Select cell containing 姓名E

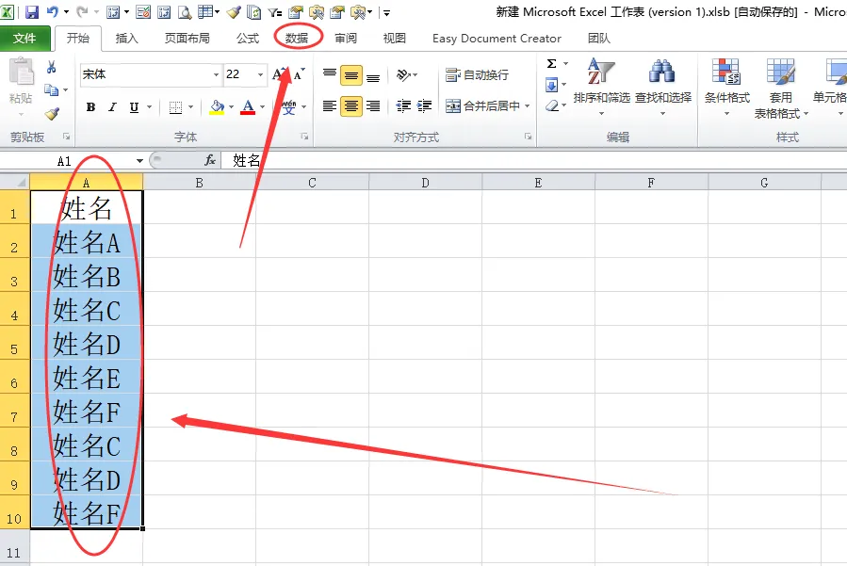pos(87,377)
